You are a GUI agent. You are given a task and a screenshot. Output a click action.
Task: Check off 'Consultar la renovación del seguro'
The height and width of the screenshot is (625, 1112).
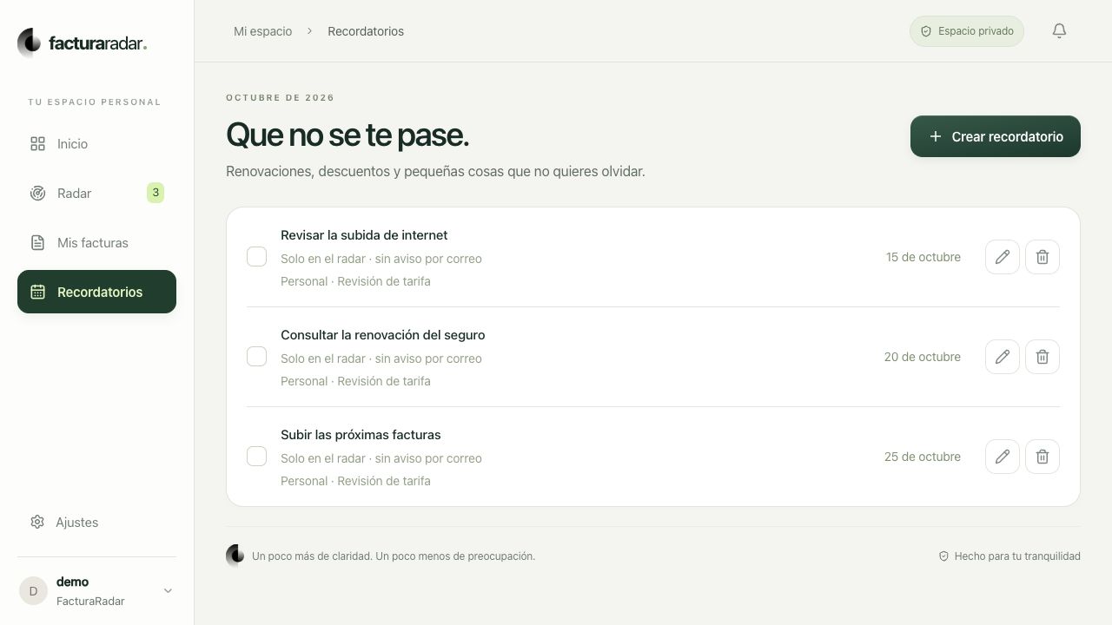coord(256,357)
